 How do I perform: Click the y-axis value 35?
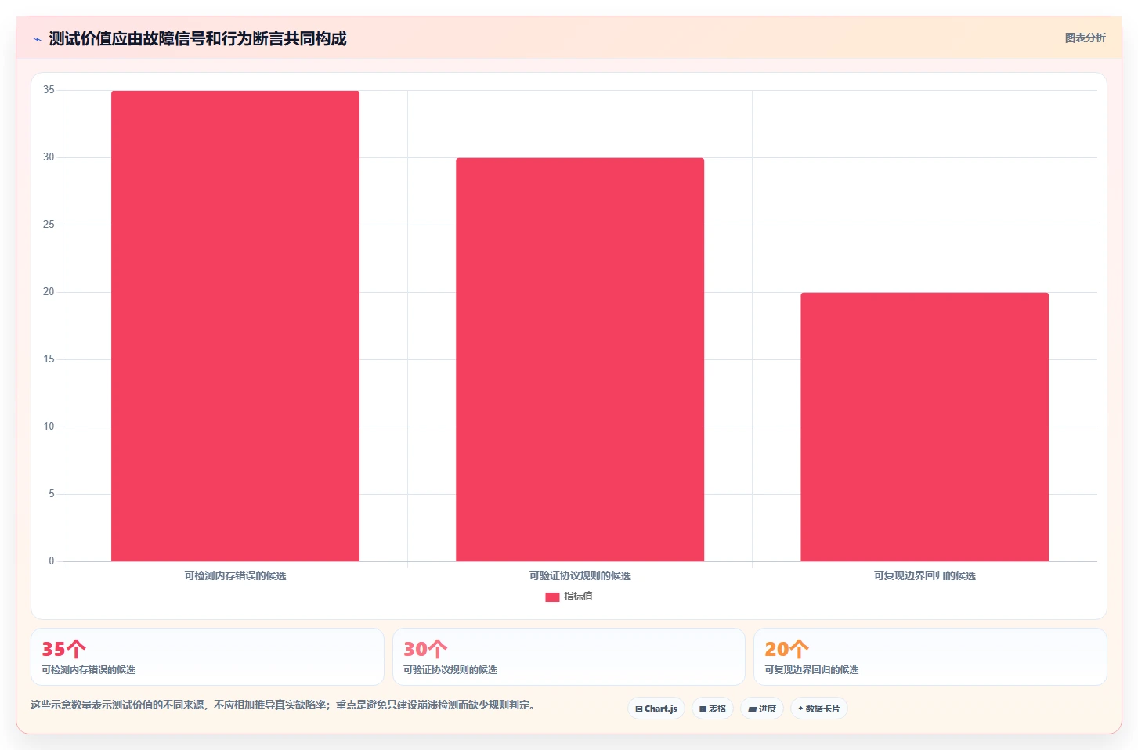49,90
